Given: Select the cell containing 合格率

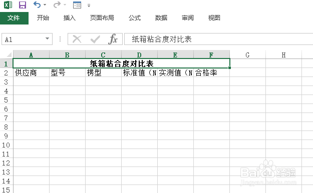Looking at the screenshot, I should (x=211, y=73).
